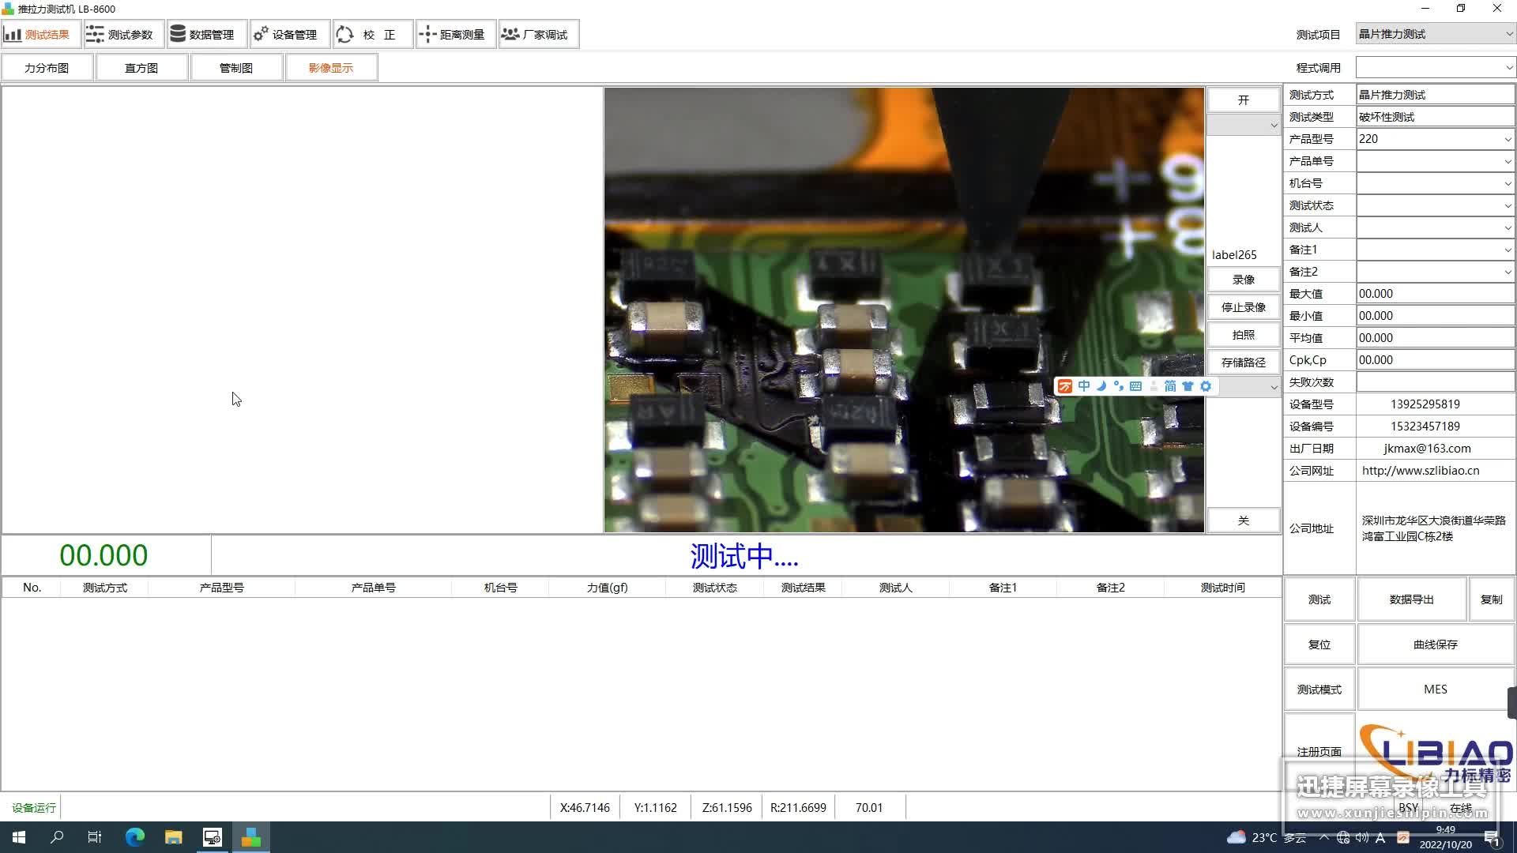Image resolution: width=1517 pixels, height=853 pixels.
Task: Open 数据管理 from the toolbar
Action: pyautogui.click(x=206, y=35)
